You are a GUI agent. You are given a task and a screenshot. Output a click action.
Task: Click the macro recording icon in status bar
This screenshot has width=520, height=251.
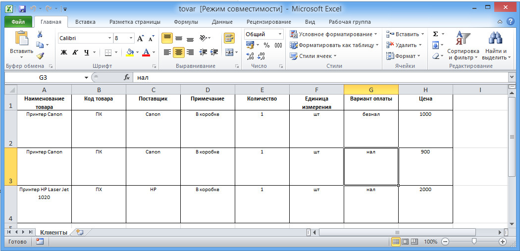(40, 242)
